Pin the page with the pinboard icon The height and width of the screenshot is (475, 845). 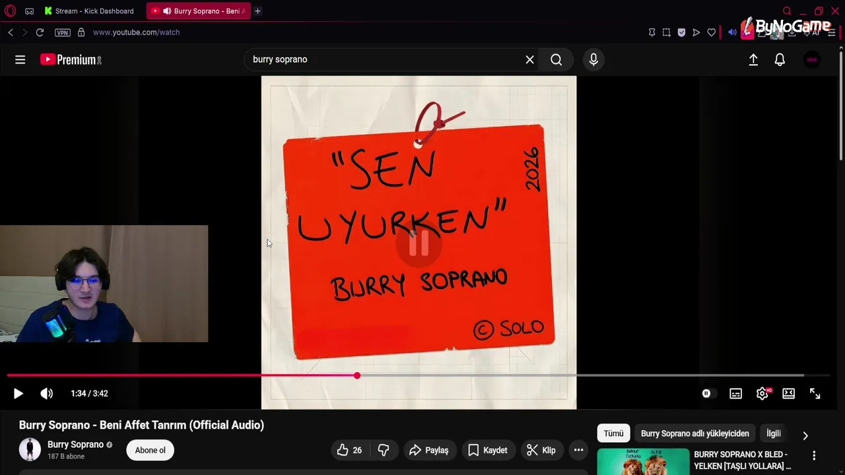[x=652, y=32]
